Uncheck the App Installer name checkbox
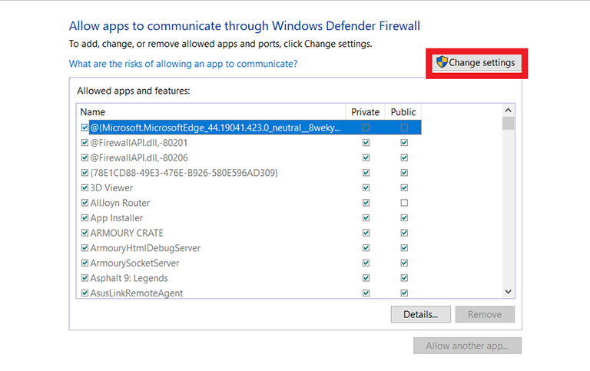 85,218
